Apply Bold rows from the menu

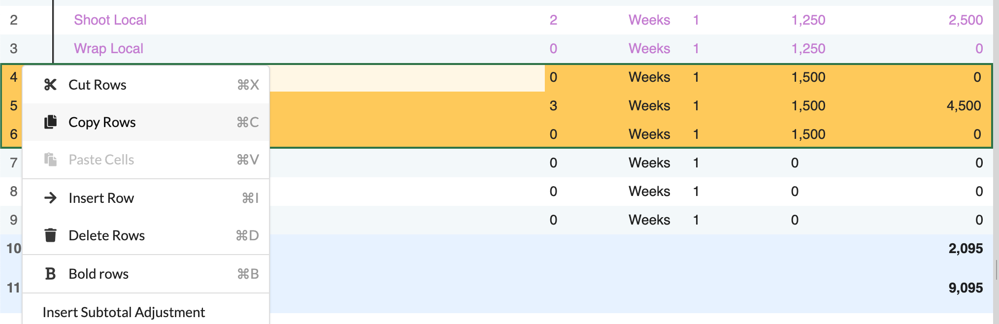pos(99,274)
